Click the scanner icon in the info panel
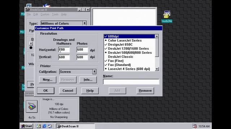 (x=32, y=106)
